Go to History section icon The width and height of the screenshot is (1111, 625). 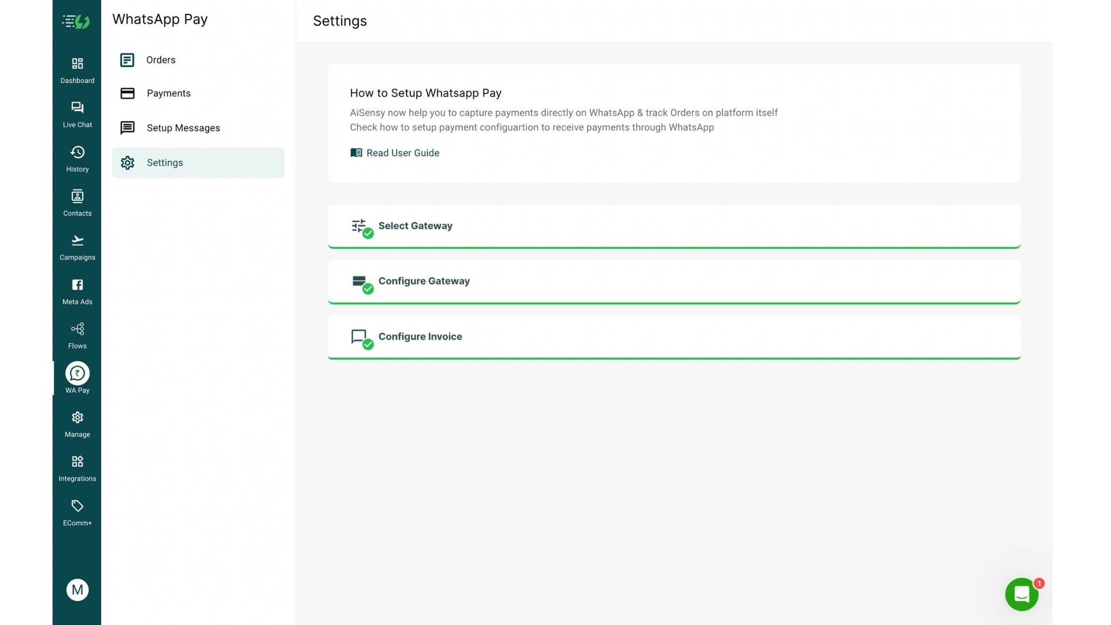pyautogui.click(x=77, y=152)
